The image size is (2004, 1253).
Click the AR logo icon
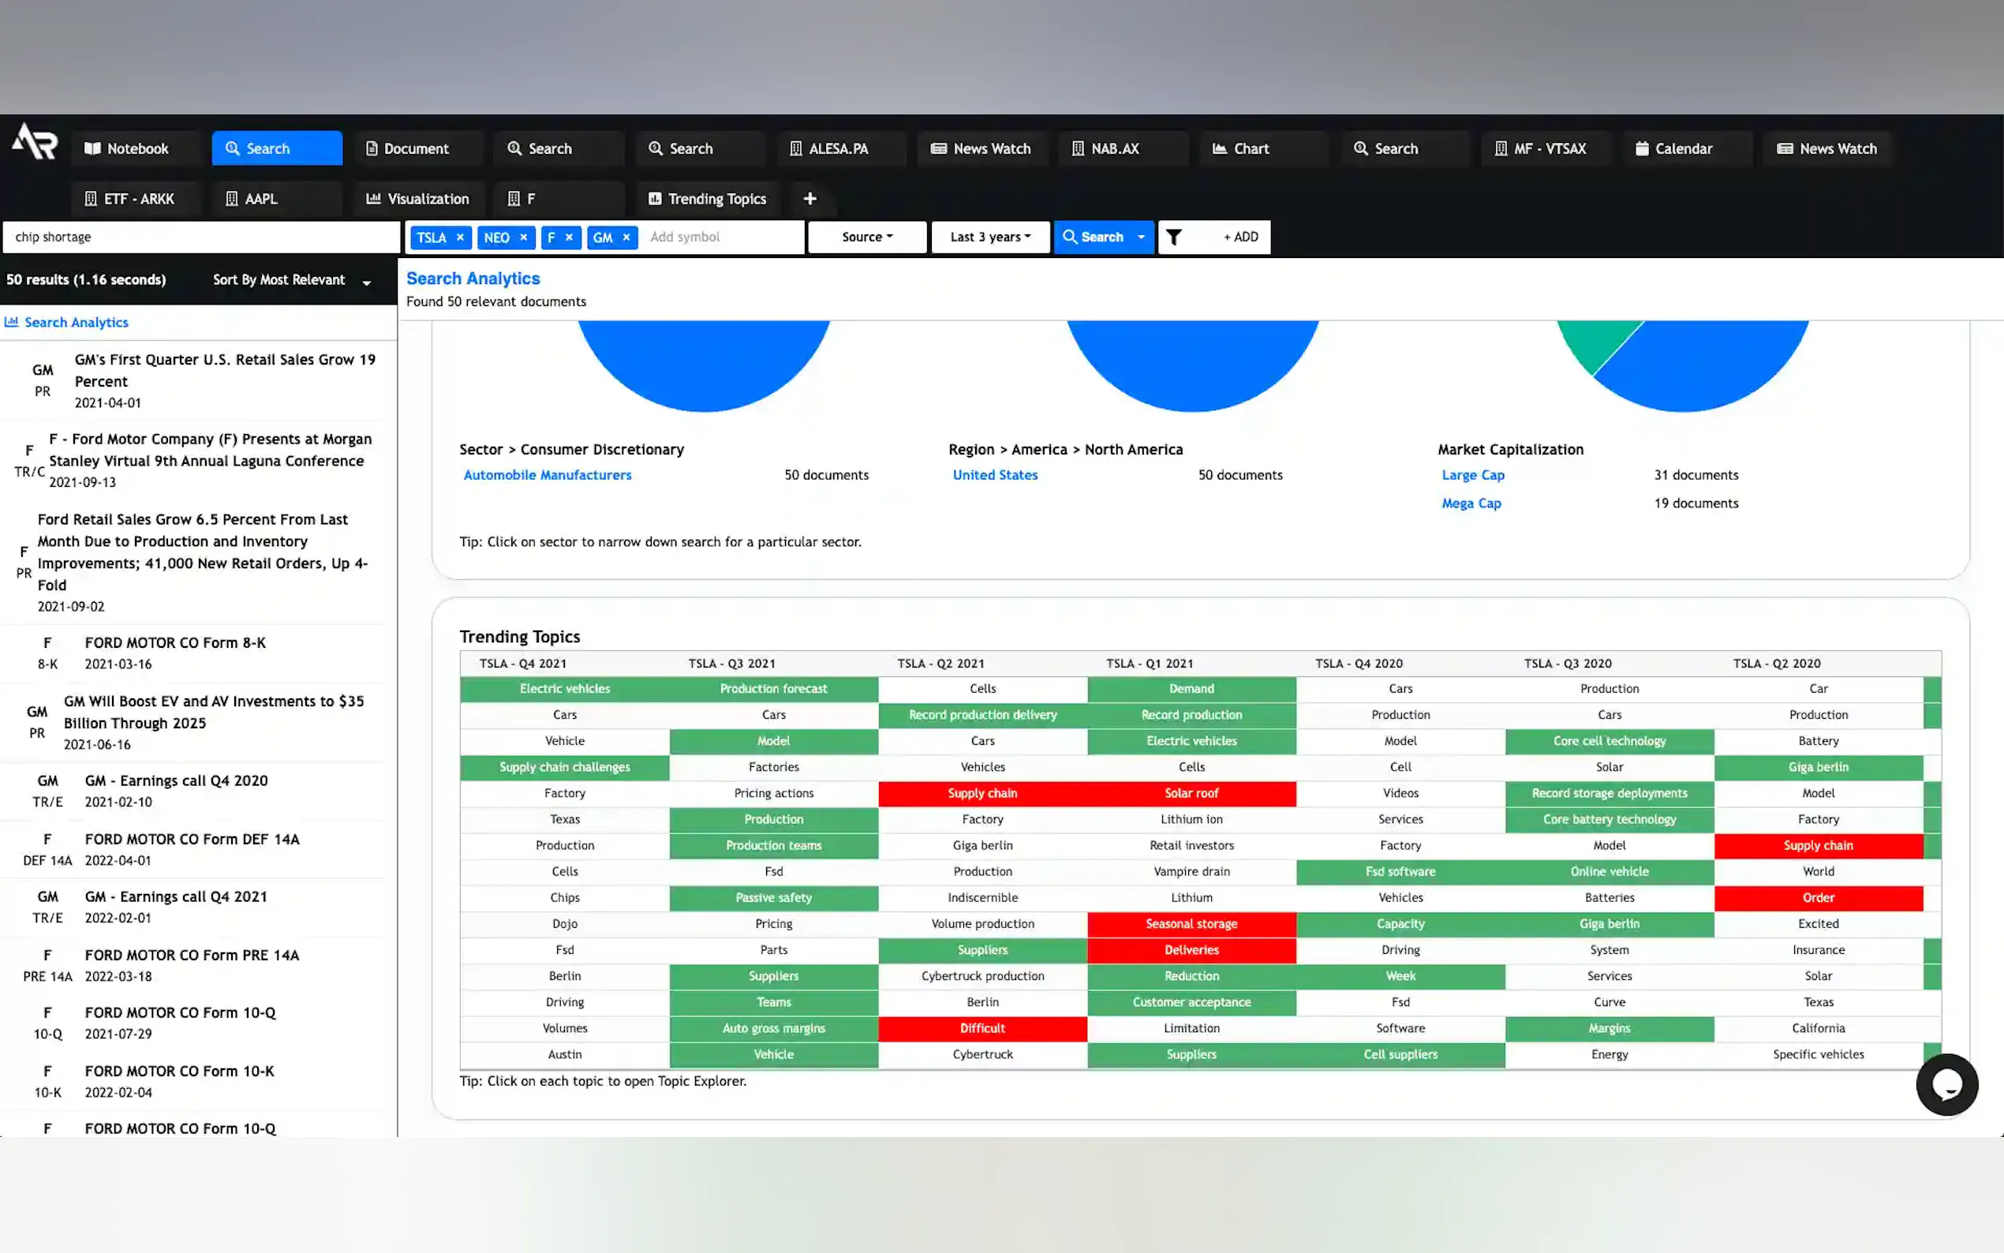point(35,142)
